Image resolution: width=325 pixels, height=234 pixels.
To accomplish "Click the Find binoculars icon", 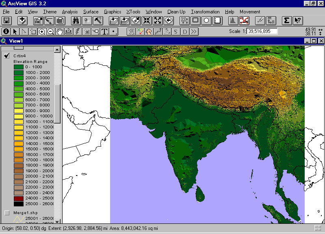I will 76,20.
